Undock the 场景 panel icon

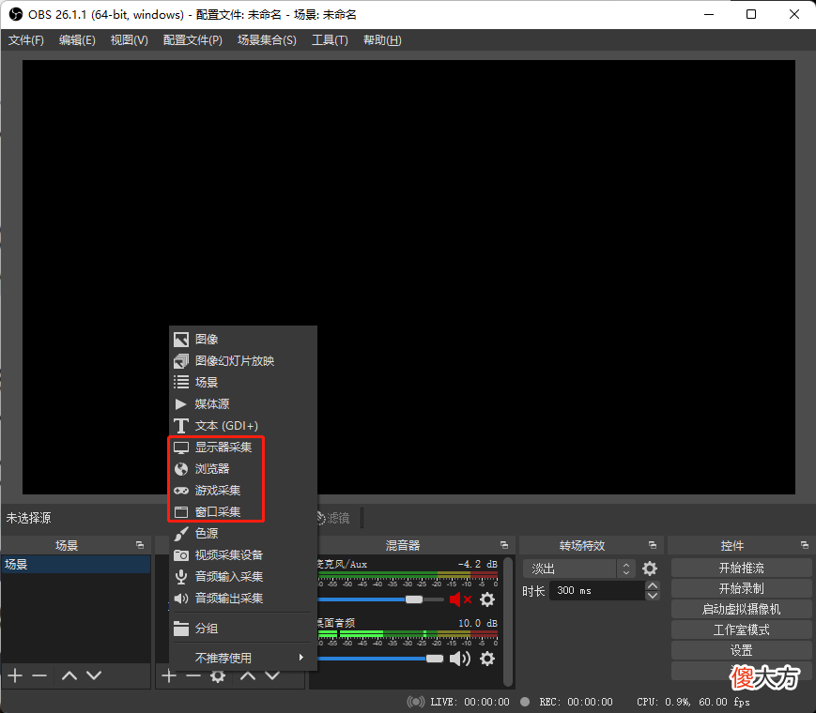[140, 545]
